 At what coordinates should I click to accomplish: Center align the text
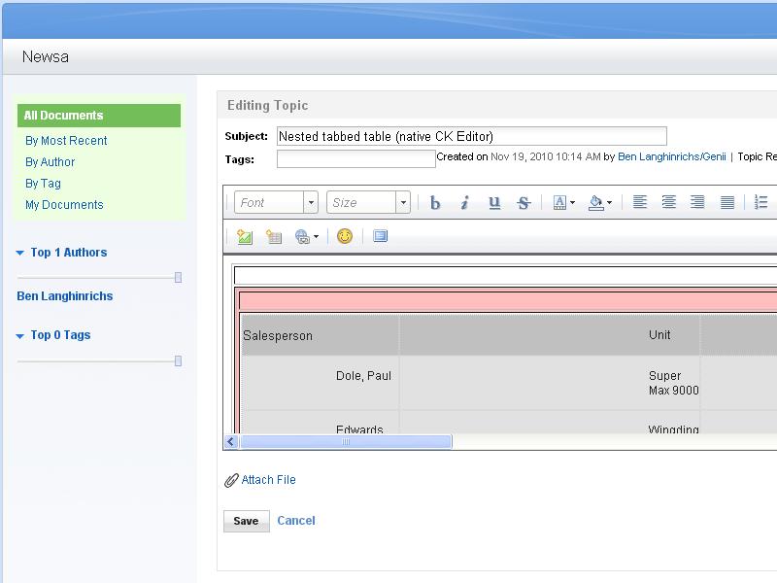coord(669,203)
